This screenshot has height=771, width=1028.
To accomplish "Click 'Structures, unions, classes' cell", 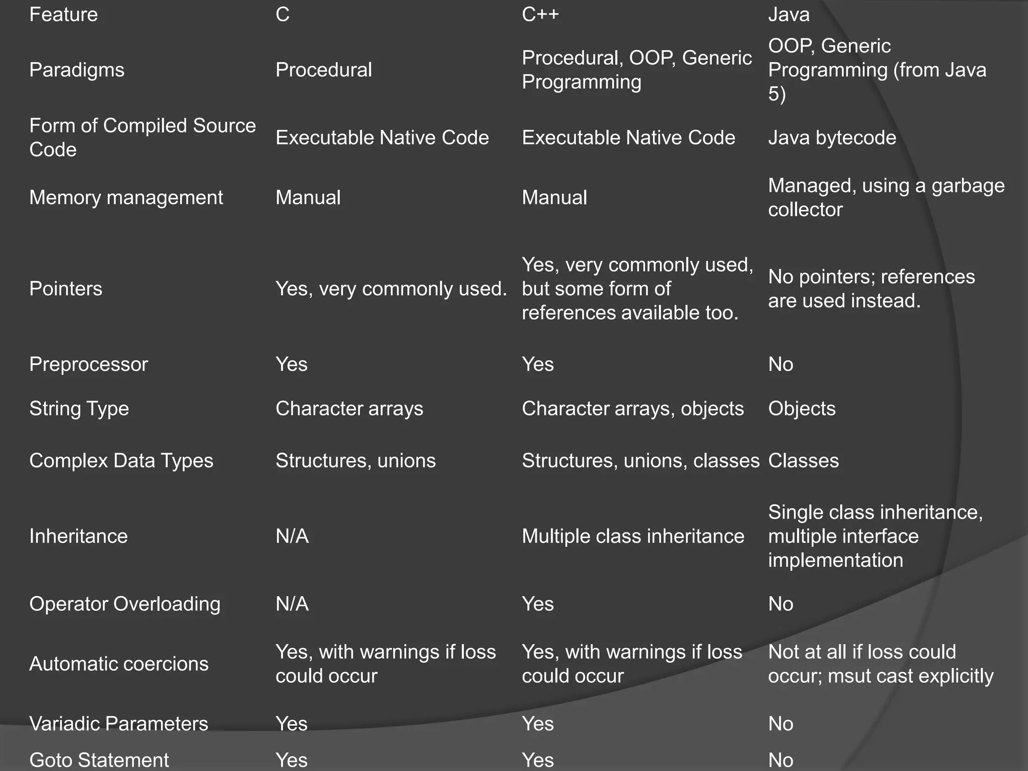I will pos(640,461).
